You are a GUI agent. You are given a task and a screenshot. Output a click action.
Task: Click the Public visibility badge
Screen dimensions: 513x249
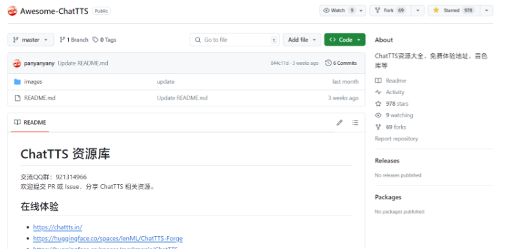(x=101, y=11)
